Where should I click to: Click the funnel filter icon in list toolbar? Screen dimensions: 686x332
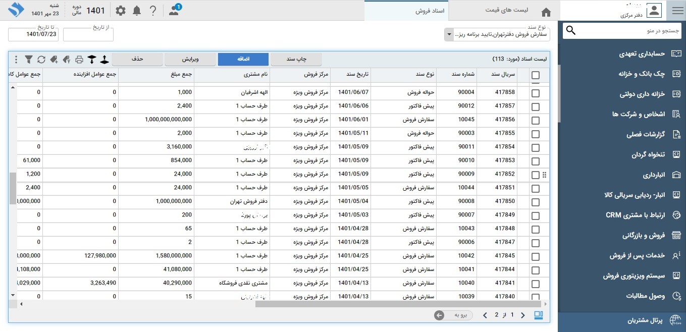29,60
